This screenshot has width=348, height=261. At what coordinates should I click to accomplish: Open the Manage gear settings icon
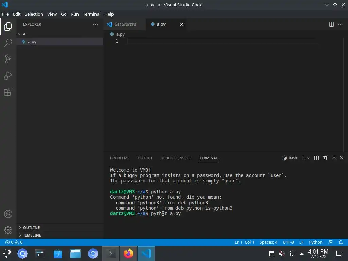(8, 230)
